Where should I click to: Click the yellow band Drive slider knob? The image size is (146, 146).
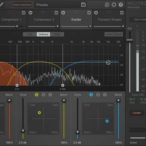(23, 131)
